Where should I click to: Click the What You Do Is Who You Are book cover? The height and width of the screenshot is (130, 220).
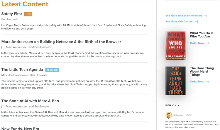click(x=175, y=46)
